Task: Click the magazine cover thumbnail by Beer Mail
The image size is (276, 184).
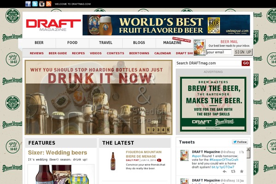Action: [x=200, y=47]
